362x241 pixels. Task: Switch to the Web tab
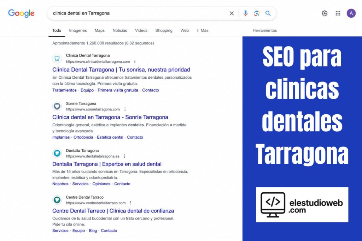pos(185,30)
